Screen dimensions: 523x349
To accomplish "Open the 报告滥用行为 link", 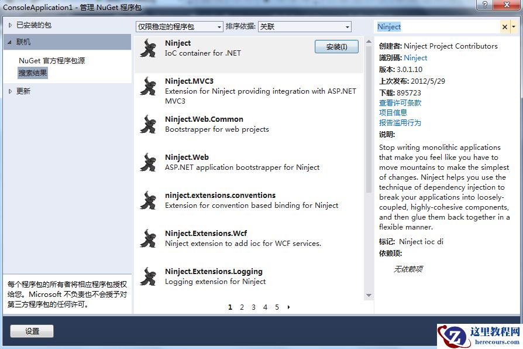I will coord(400,123).
